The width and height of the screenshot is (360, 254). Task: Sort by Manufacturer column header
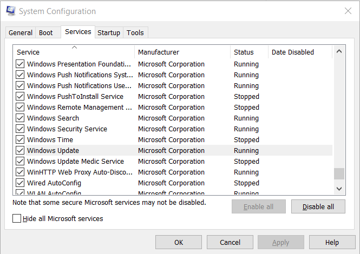182,52
